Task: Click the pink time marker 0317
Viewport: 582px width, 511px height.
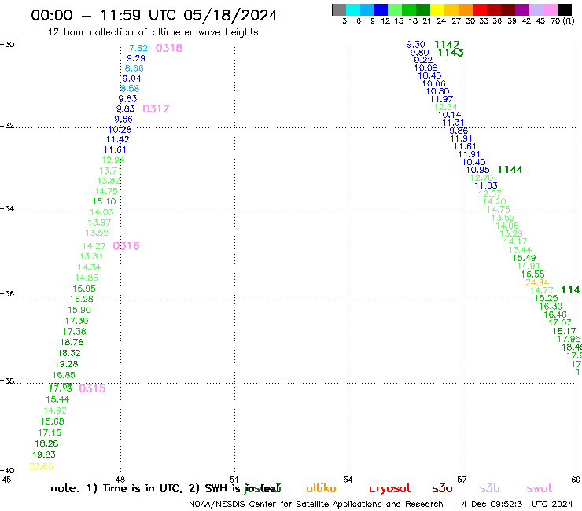Action: (x=156, y=108)
